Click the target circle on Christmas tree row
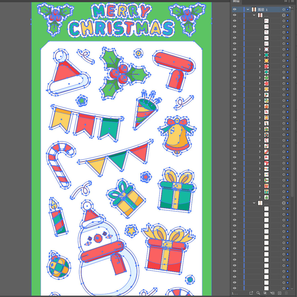The height and width of the screenshot is (297, 297). pos(284,197)
